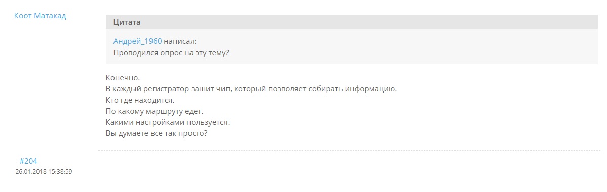The height and width of the screenshot is (192, 607).
Task: Click the line Вы думаете всё так просто?
Action: pyautogui.click(x=157, y=134)
